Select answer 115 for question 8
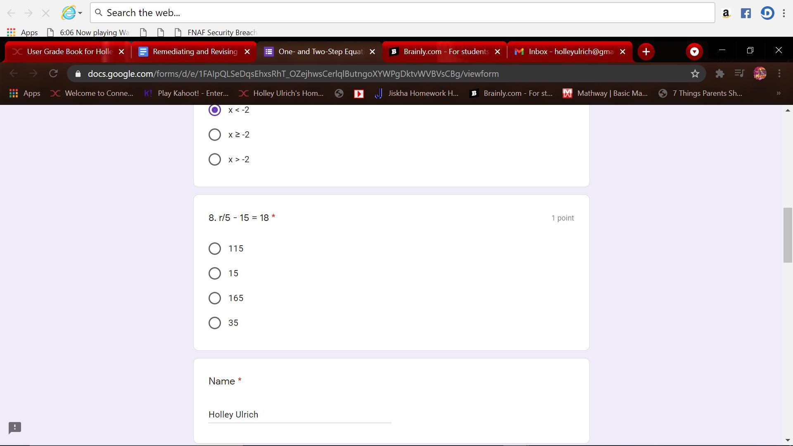Viewport: 793px width, 446px height. pos(215,249)
